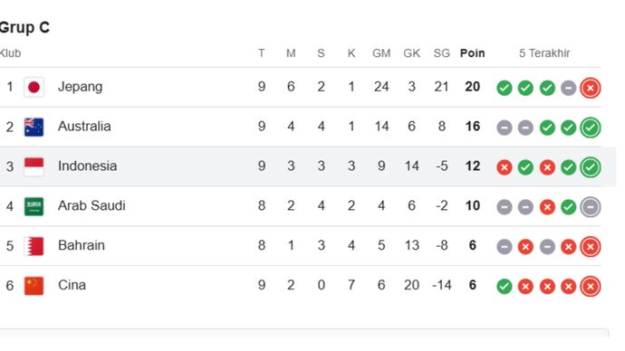Click the Indonesia flag icon
Screen dimensions: 625x351
(34, 166)
